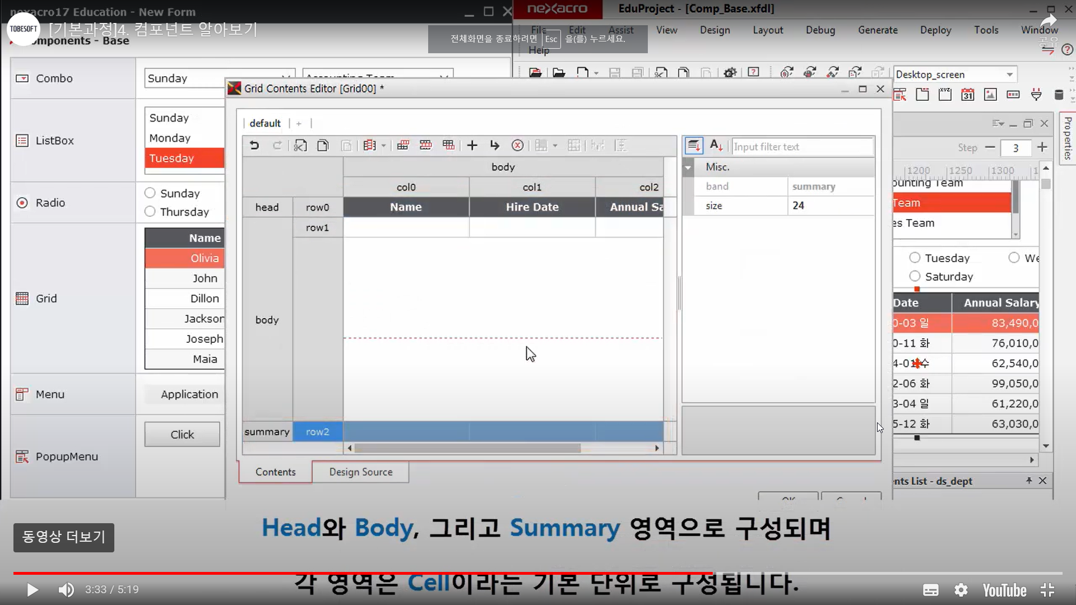This screenshot has height=605, width=1076.
Task: Click the red circled X delete icon
Action: point(517,146)
